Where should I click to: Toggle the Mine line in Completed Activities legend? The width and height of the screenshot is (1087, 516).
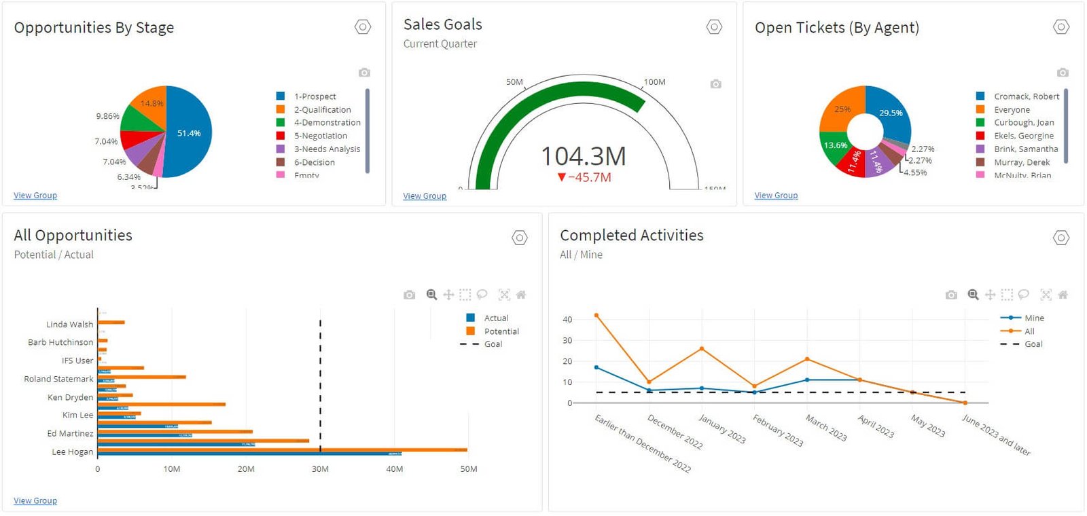click(x=1033, y=318)
